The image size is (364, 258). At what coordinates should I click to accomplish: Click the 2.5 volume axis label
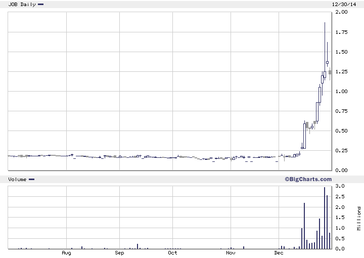340,197
